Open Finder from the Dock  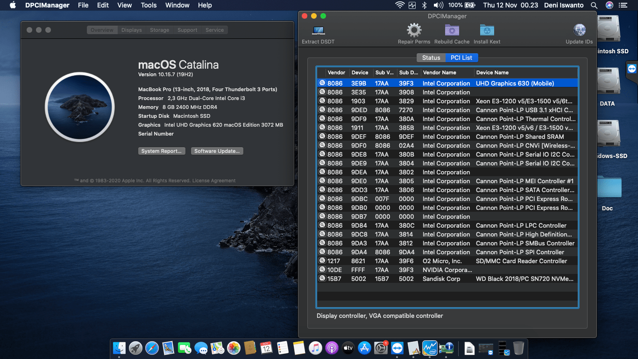coord(120,348)
